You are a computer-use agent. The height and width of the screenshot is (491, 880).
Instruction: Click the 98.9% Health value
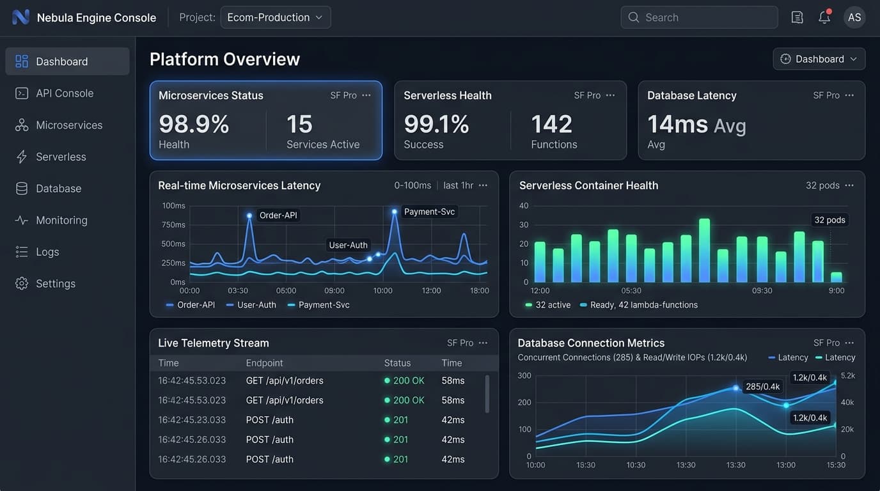point(194,124)
